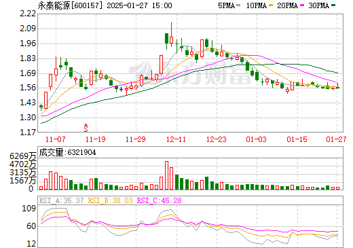Click the 60 RSI axis label
This screenshot has width=353, height=248.
(x=31, y=226)
